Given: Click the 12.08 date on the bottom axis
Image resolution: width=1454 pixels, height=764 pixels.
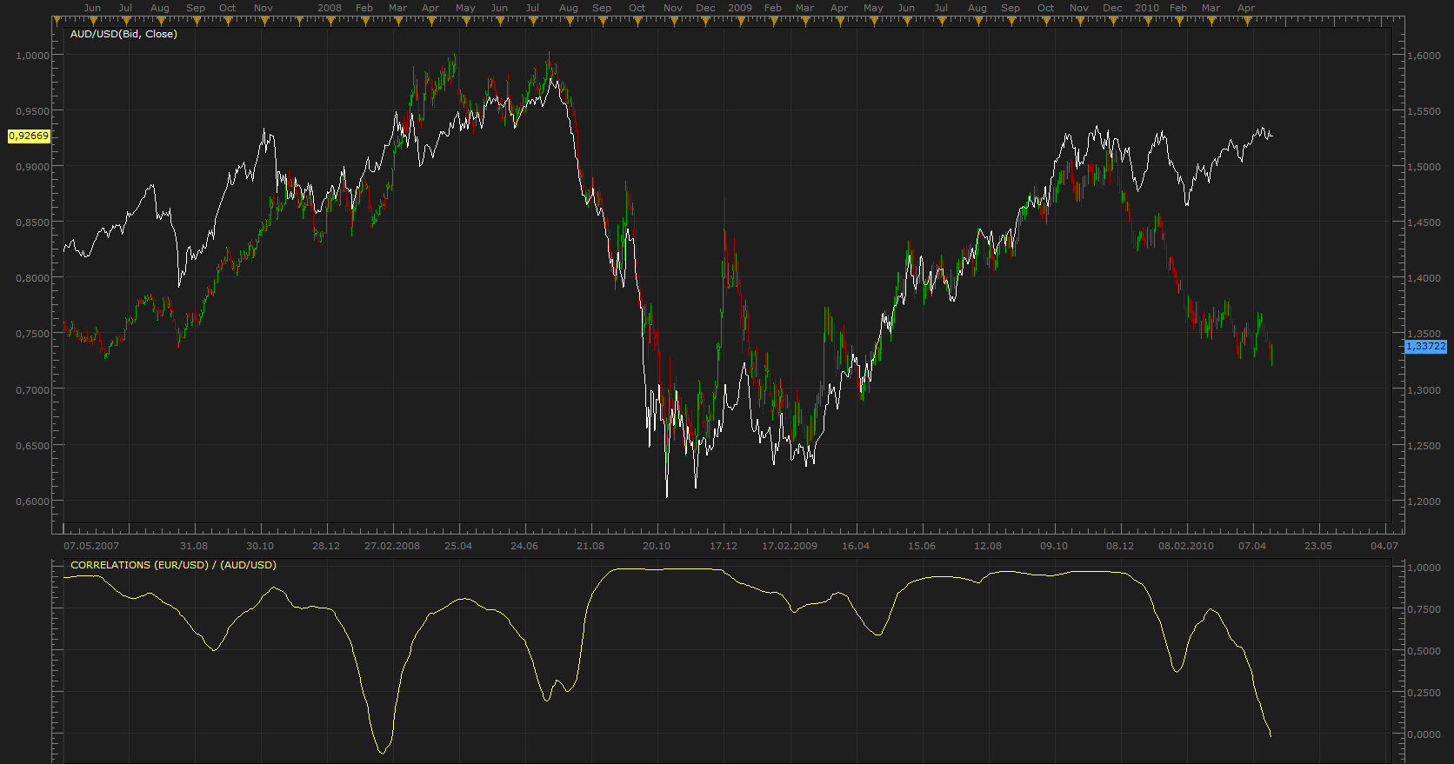Looking at the screenshot, I should click(x=988, y=546).
